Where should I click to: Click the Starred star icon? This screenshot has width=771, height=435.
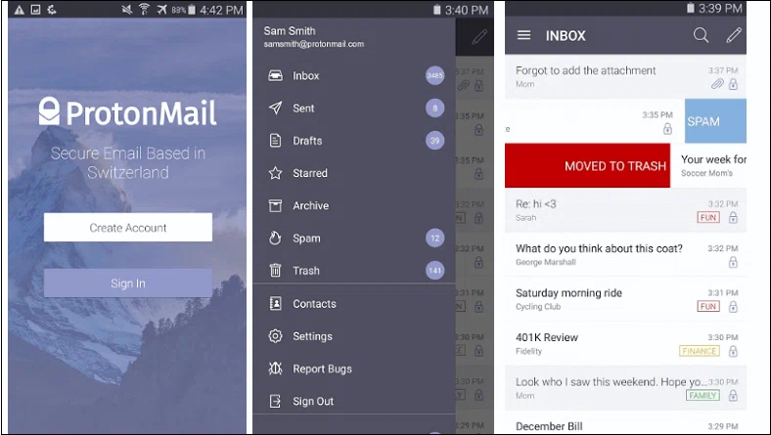tap(275, 173)
